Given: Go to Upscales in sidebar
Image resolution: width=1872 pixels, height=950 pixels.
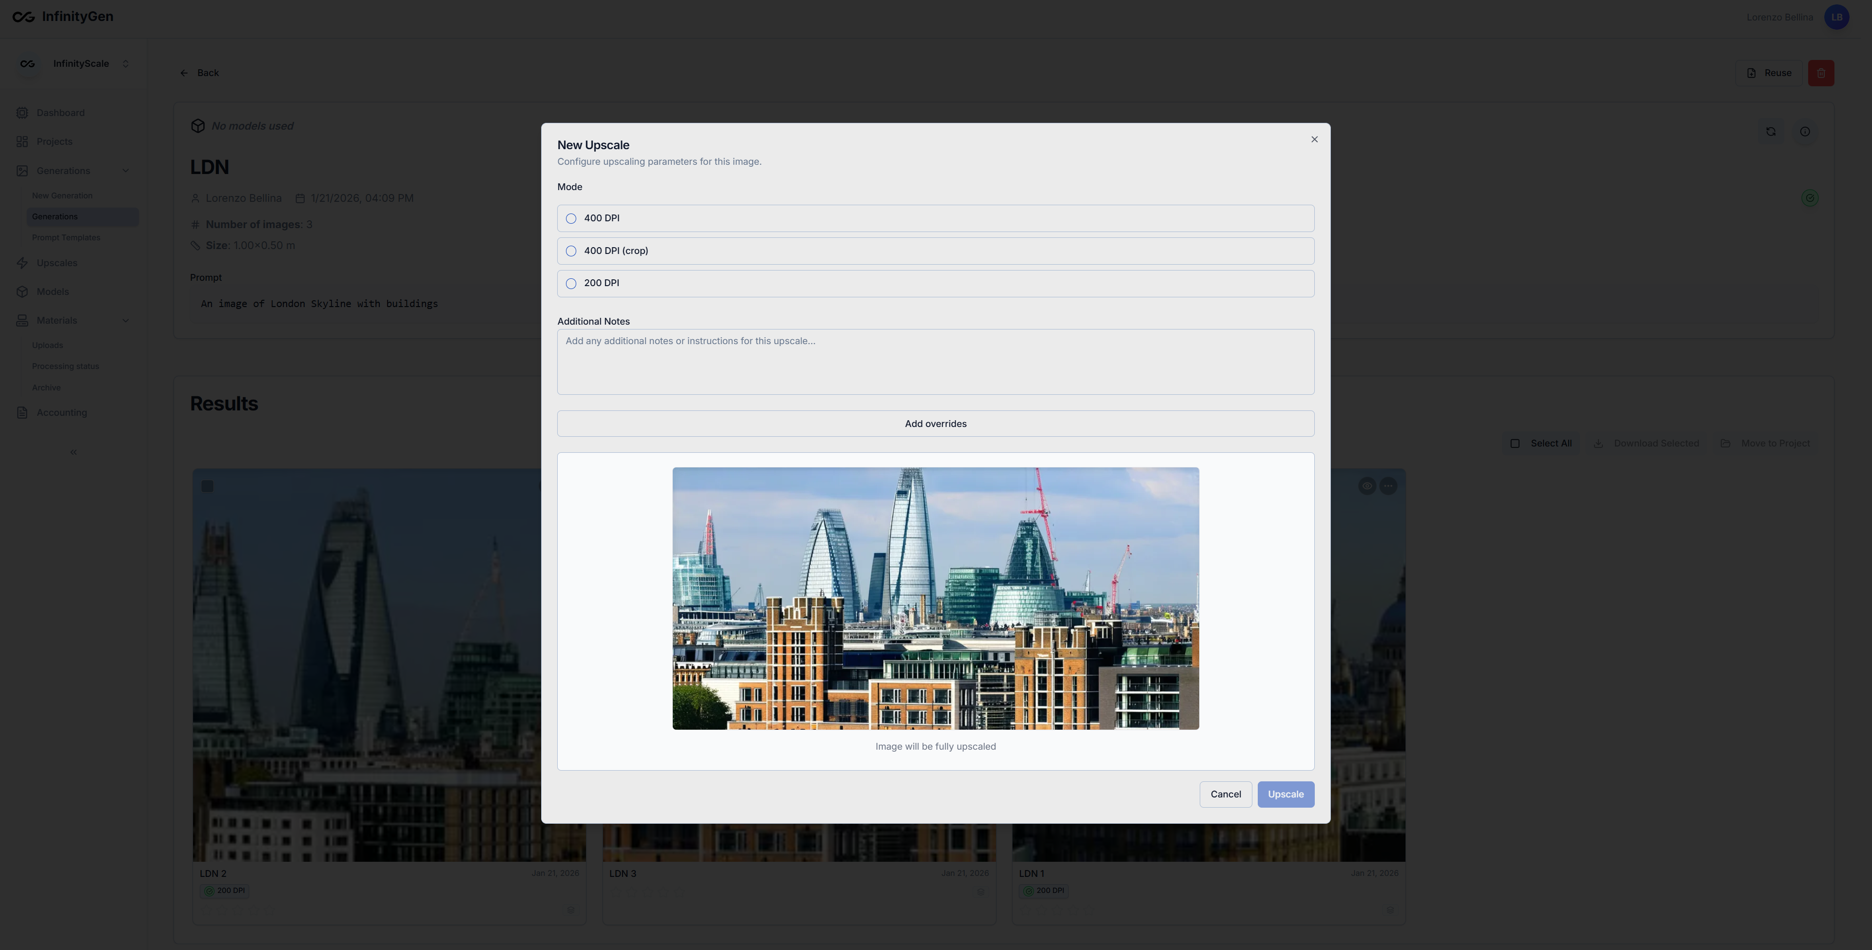Looking at the screenshot, I should point(57,263).
